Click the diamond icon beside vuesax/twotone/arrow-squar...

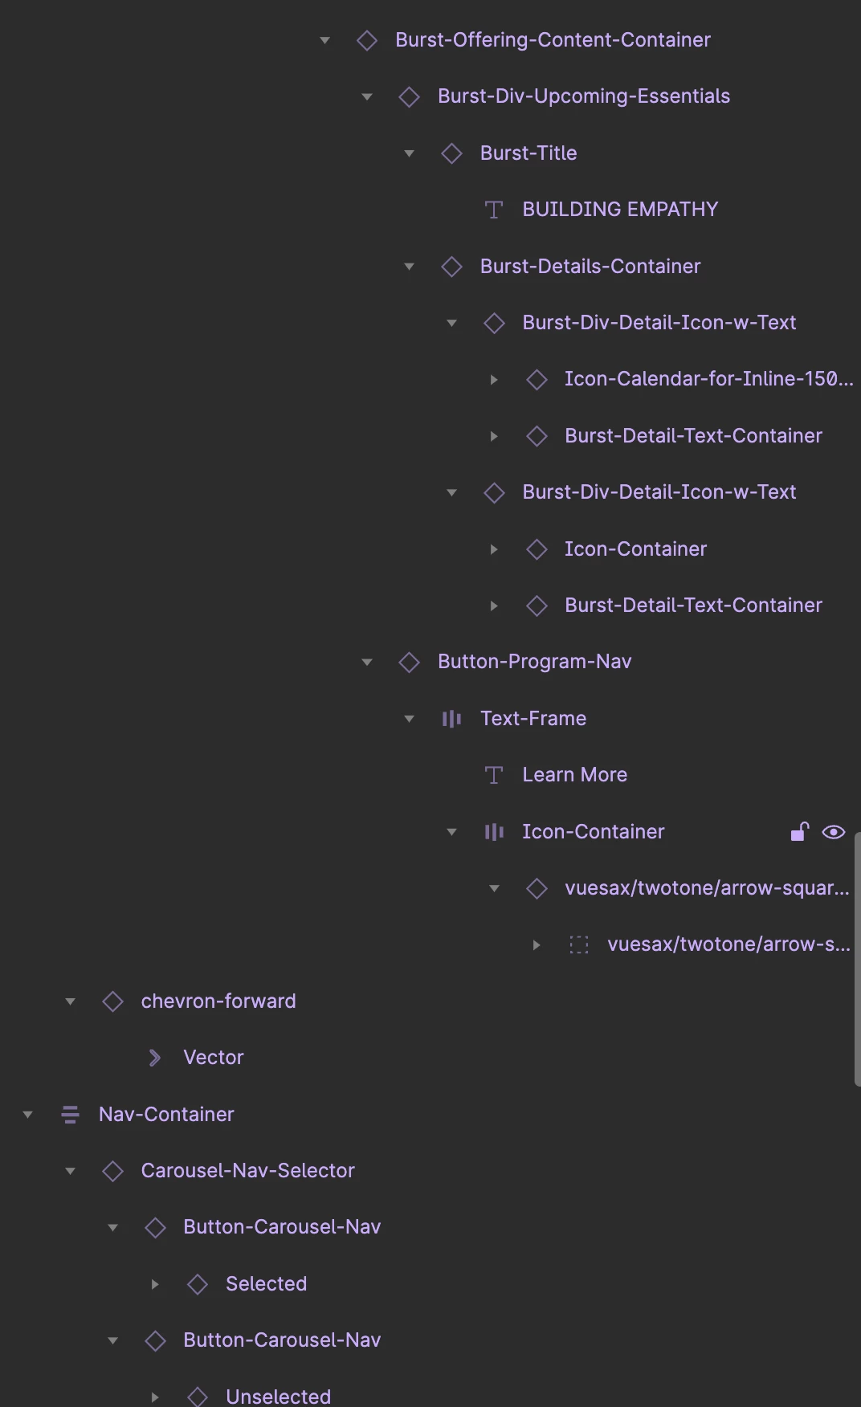pyautogui.click(x=537, y=888)
